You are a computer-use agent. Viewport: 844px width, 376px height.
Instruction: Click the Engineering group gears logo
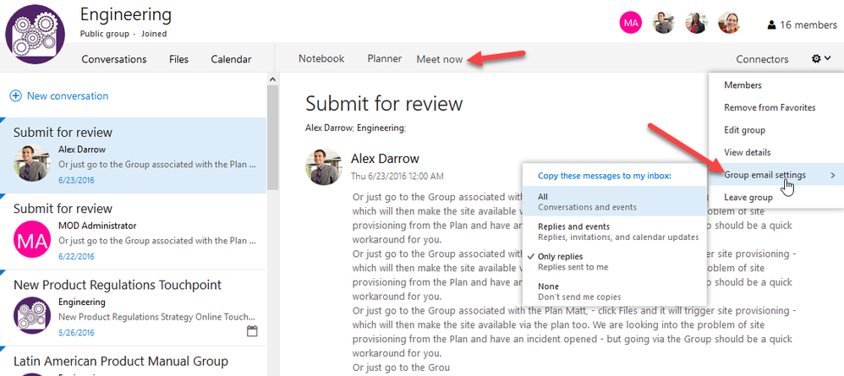pyautogui.click(x=35, y=34)
